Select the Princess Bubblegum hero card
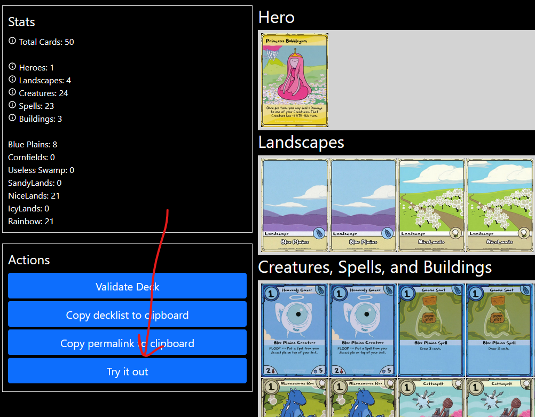The width and height of the screenshot is (535, 417). (294, 80)
